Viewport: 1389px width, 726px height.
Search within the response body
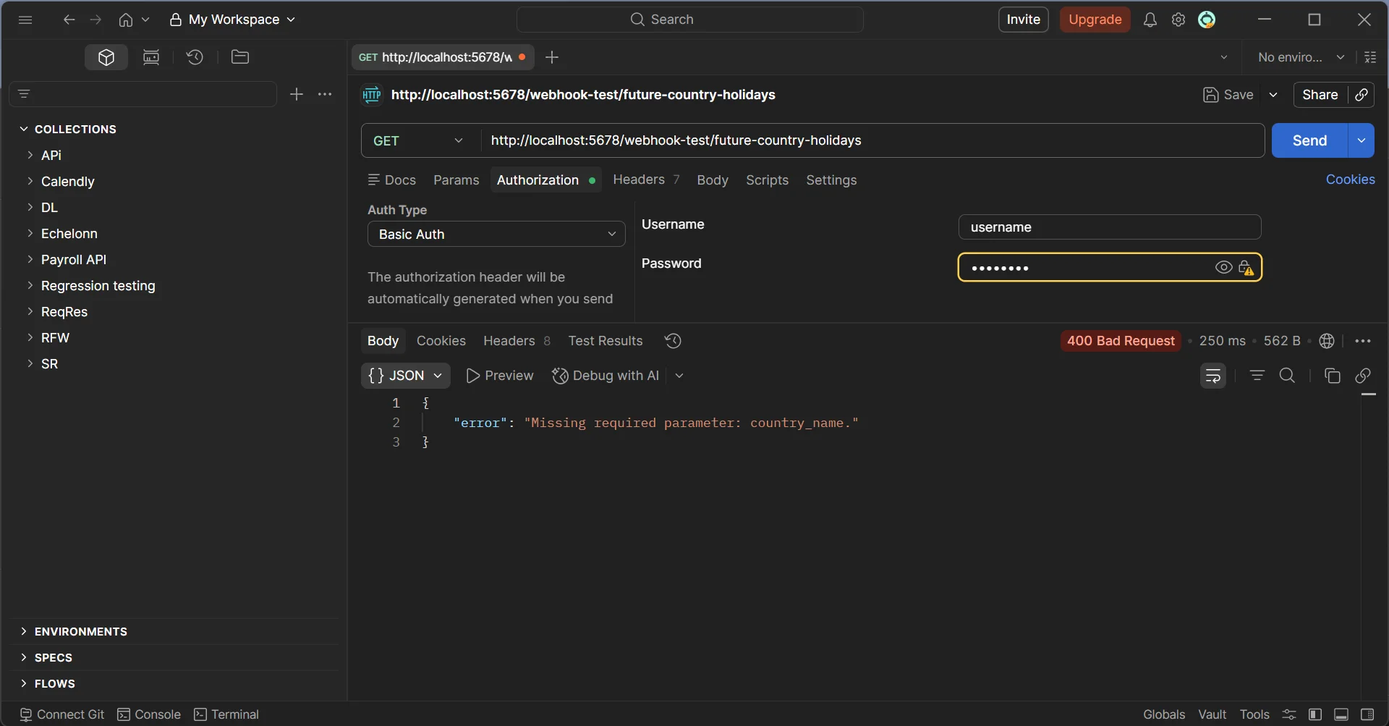pos(1288,376)
